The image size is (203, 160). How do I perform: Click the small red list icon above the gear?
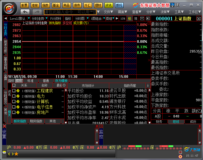tap(180, 152)
